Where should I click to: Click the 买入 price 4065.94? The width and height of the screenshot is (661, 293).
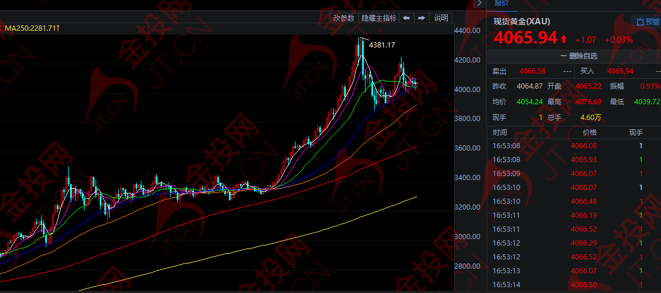coord(620,71)
